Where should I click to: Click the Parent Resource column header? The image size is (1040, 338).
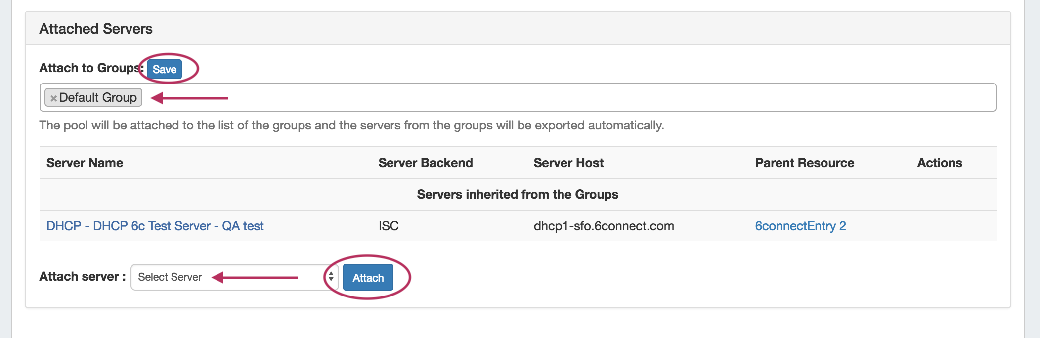(x=804, y=163)
